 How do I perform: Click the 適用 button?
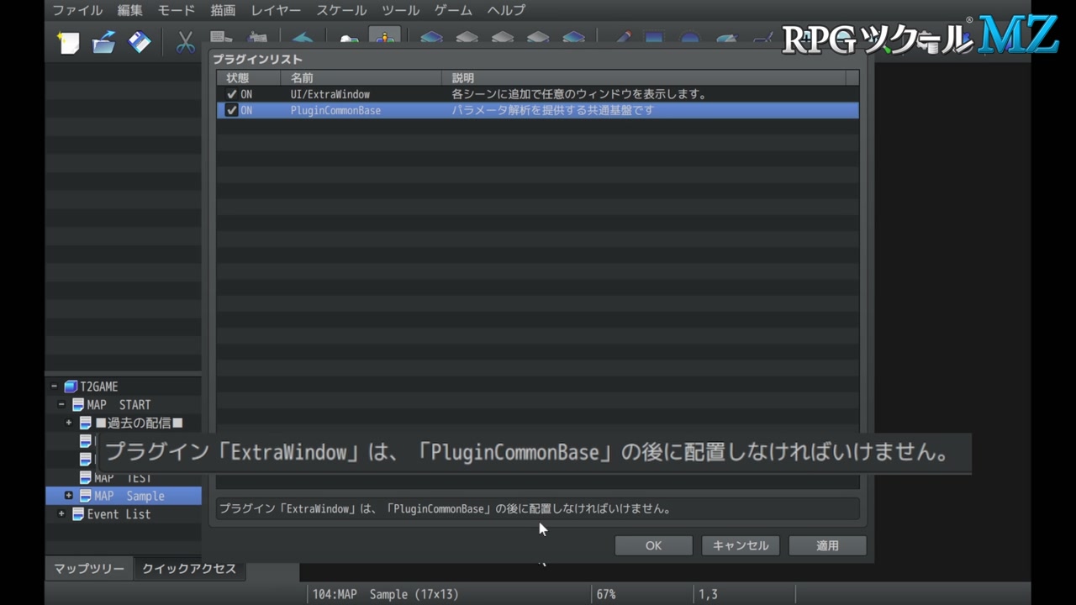point(827,545)
